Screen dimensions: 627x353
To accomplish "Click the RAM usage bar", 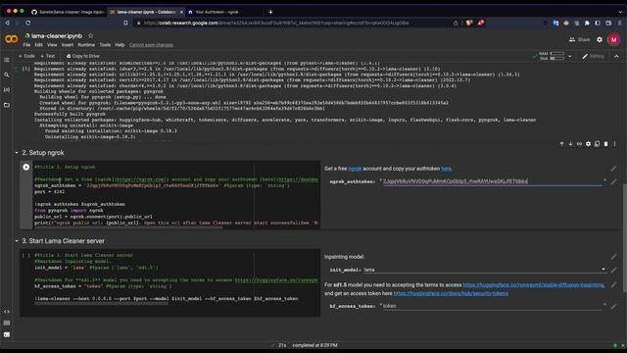I will click(x=557, y=53).
